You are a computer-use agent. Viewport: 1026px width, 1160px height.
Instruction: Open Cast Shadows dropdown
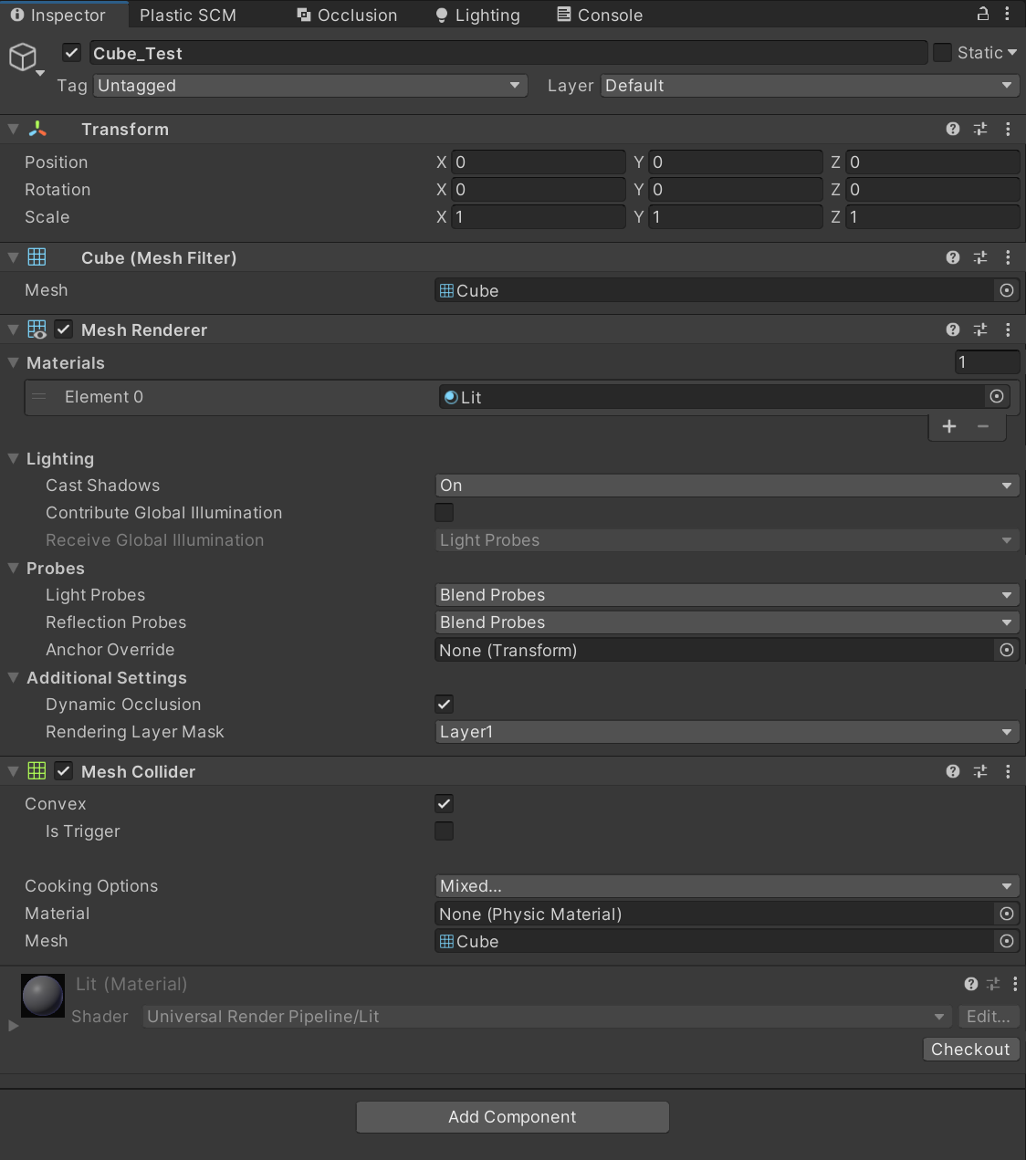(728, 486)
